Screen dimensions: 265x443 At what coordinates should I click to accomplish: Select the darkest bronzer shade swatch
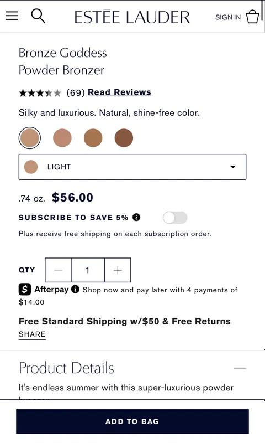[x=124, y=138]
